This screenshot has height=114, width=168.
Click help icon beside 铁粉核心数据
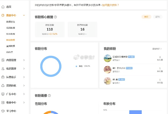pos(55,17)
